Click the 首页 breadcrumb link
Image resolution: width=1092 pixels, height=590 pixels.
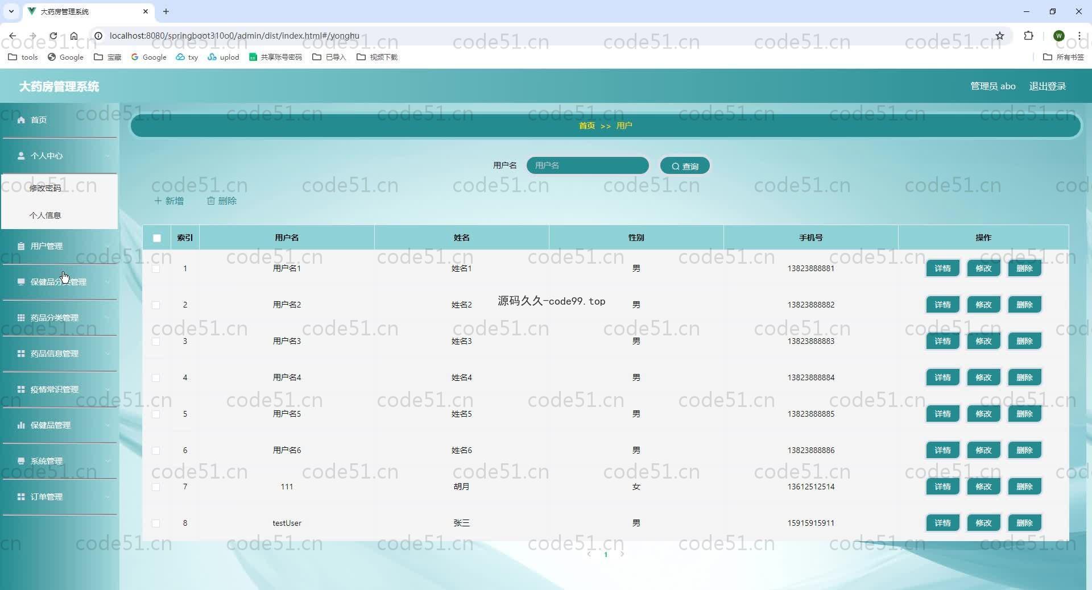pos(587,126)
